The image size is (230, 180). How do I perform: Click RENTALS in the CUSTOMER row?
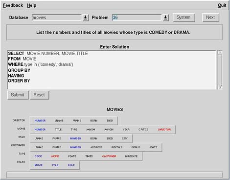[116, 147]
